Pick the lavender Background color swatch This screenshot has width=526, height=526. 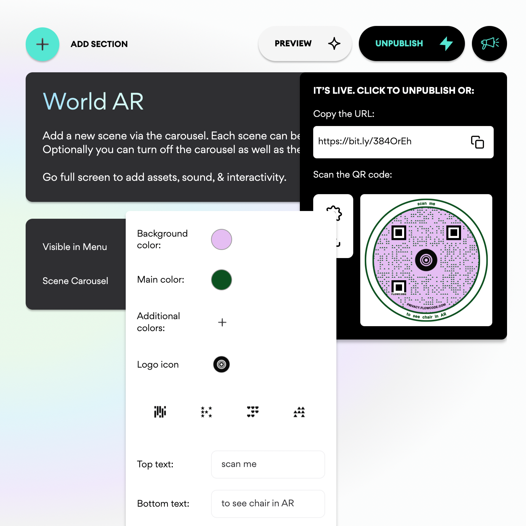(222, 239)
